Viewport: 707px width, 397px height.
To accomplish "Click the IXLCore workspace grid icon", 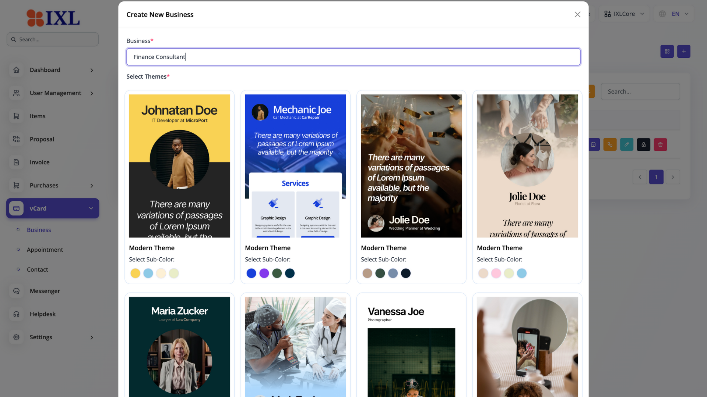I will coord(608,14).
